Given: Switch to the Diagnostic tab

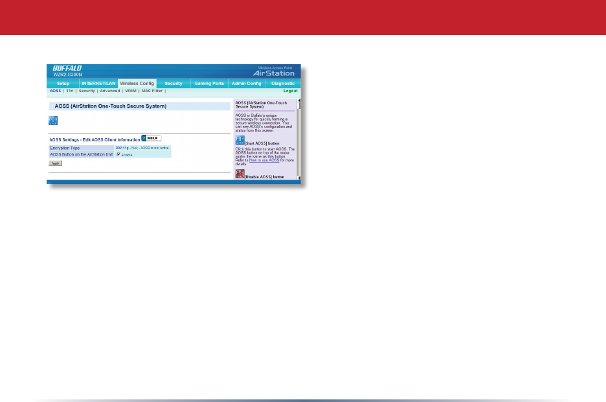Looking at the screenshot, I should [283, 84].
